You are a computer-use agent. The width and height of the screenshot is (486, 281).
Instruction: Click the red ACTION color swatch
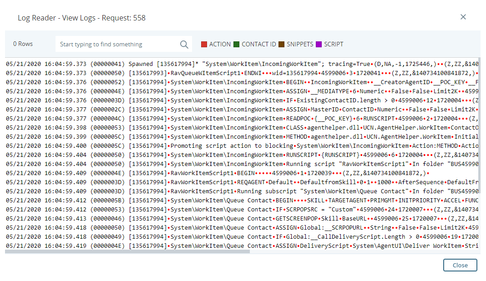point(204,44)
